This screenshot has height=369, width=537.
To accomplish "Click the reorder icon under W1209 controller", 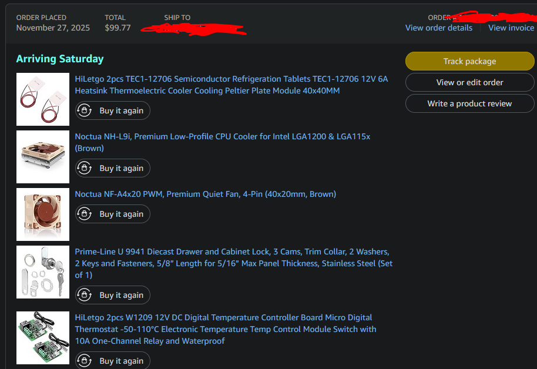I will click(x=84, y=361).
